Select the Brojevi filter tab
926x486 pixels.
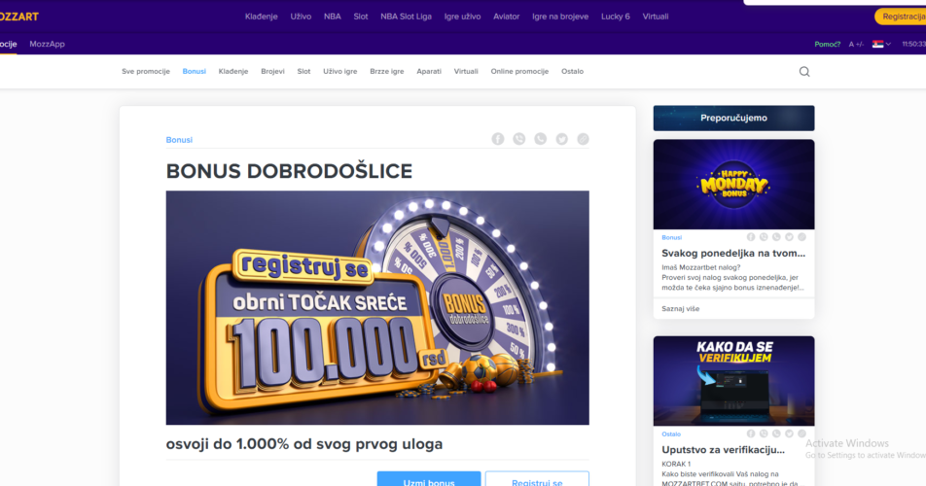(x=272, y=71)
